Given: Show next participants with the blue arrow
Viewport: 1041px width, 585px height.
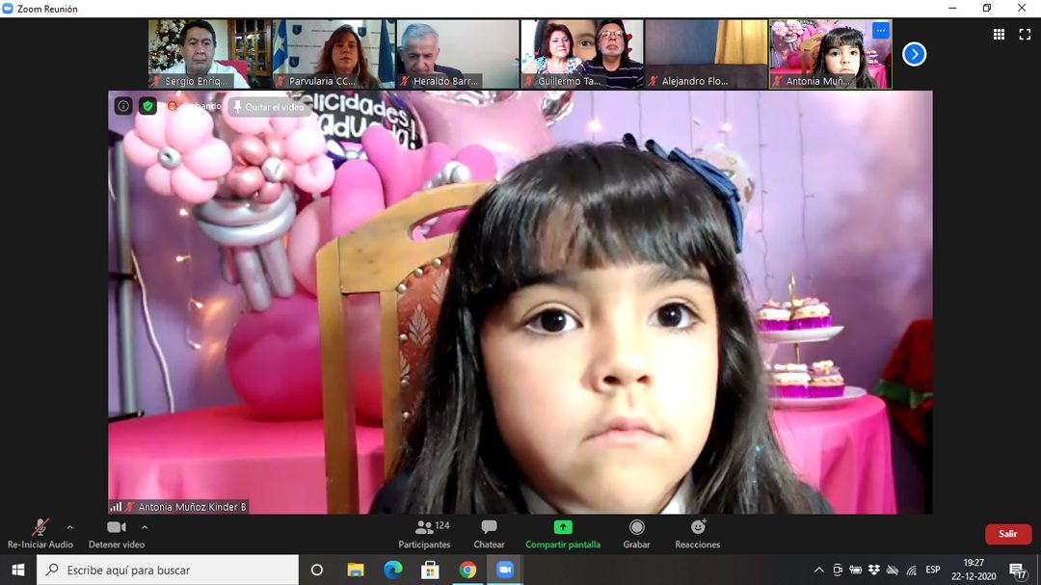Looking at the screenshot, I should pyautogui.click(x=914, y=55).
